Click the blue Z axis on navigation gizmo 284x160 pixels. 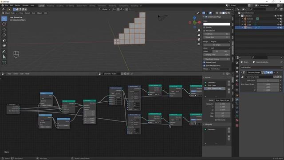coord(194,18)
